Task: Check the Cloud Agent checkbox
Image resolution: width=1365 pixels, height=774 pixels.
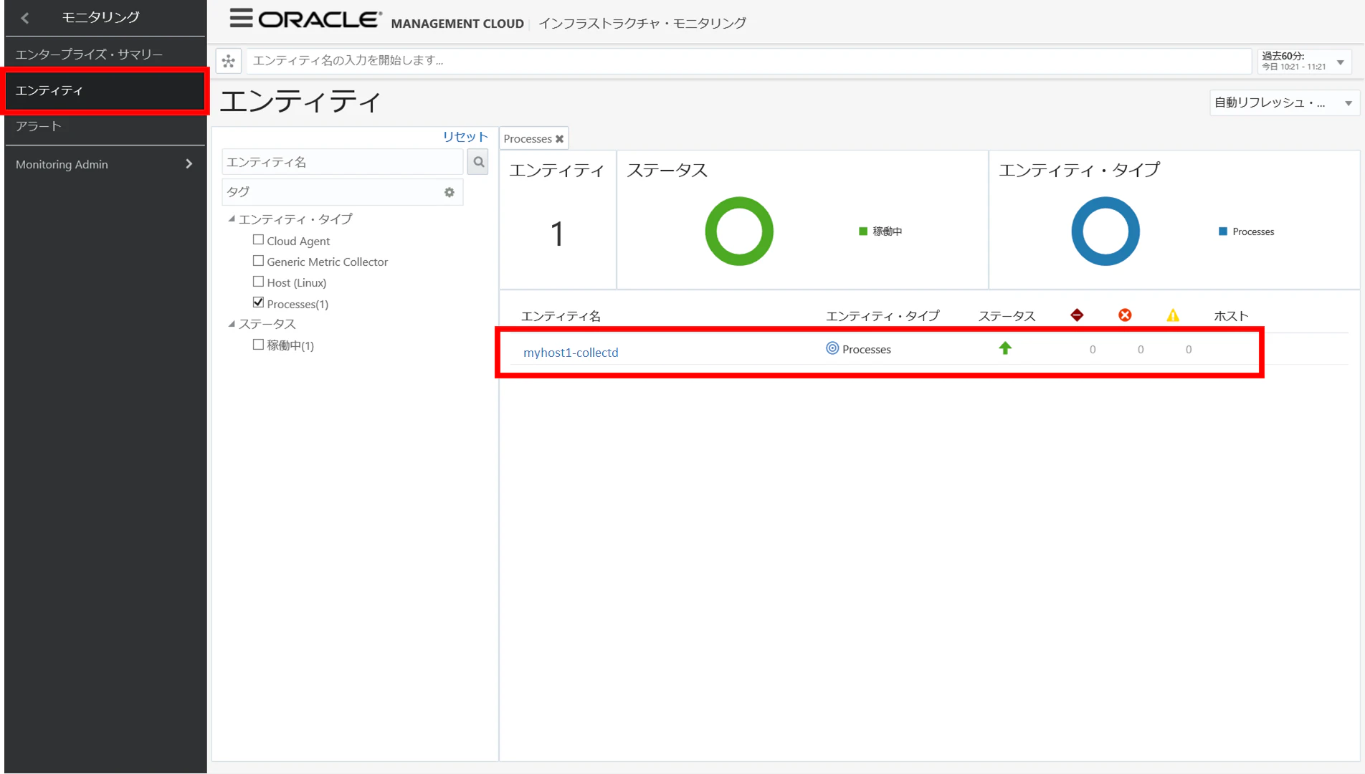Action: 258,240
